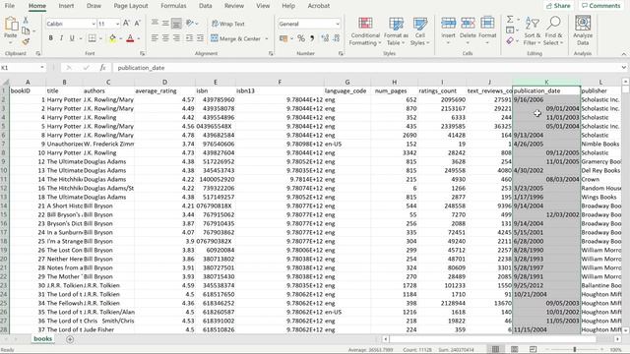The width and height of the screenshot is (630, 354).
Task: Open the Comments pane
Action: tap(601, 6)
